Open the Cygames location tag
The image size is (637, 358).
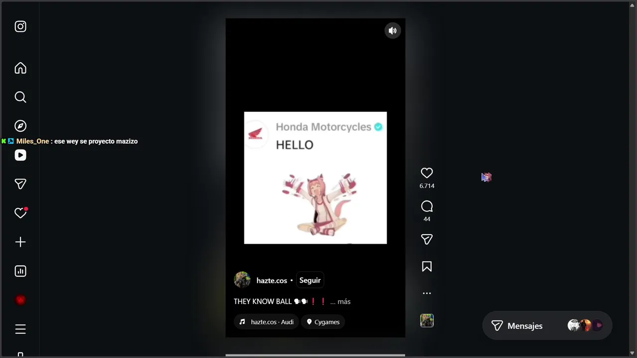coord(323,322)
